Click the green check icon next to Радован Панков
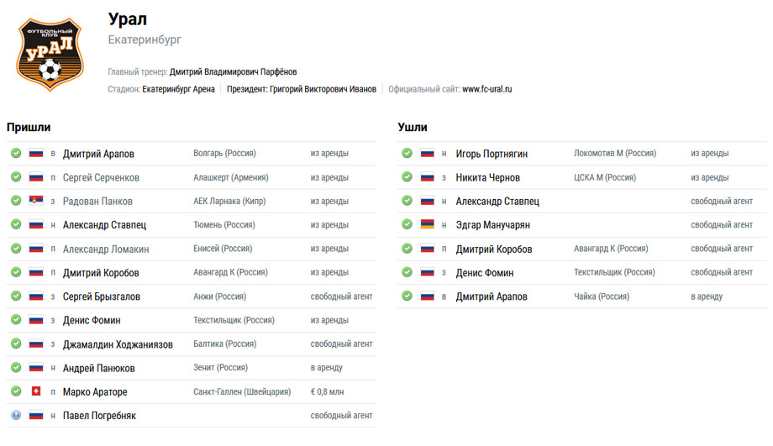The width and height of the screenshot is (773, 446). coord(16,201)
